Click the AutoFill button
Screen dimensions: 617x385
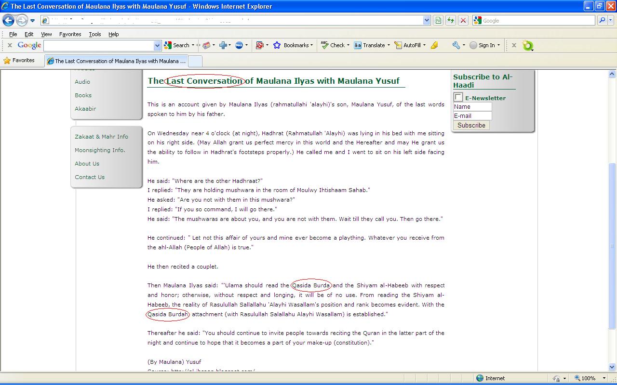click(x=408, y=45)
